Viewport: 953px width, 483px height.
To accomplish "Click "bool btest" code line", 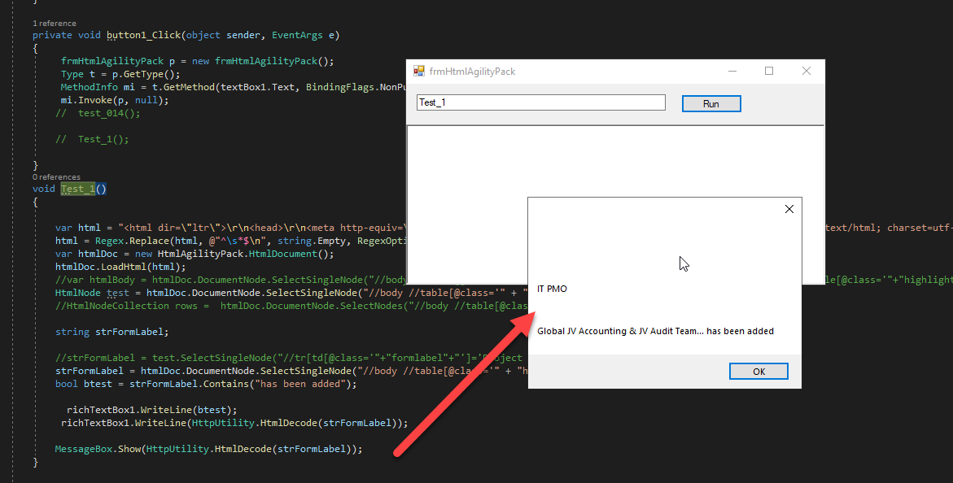I will point(206,384).
